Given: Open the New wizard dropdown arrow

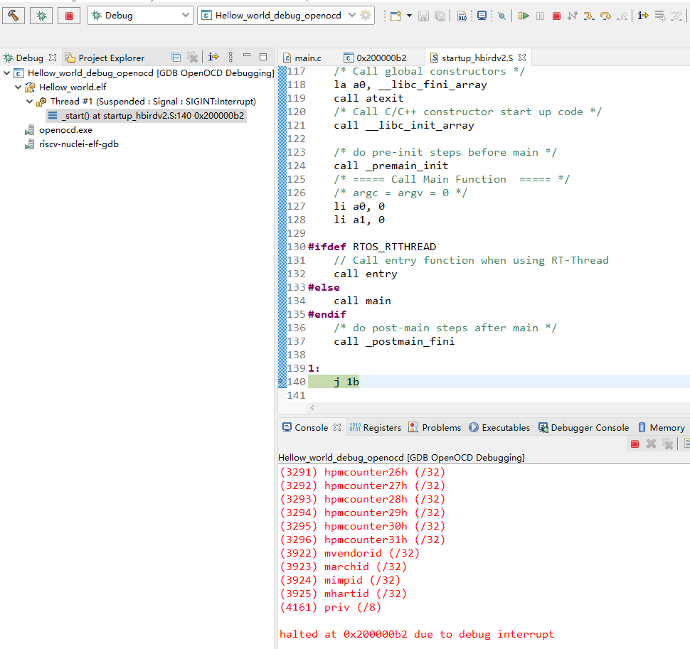Looking at the screenshot, I should [409, 16].
